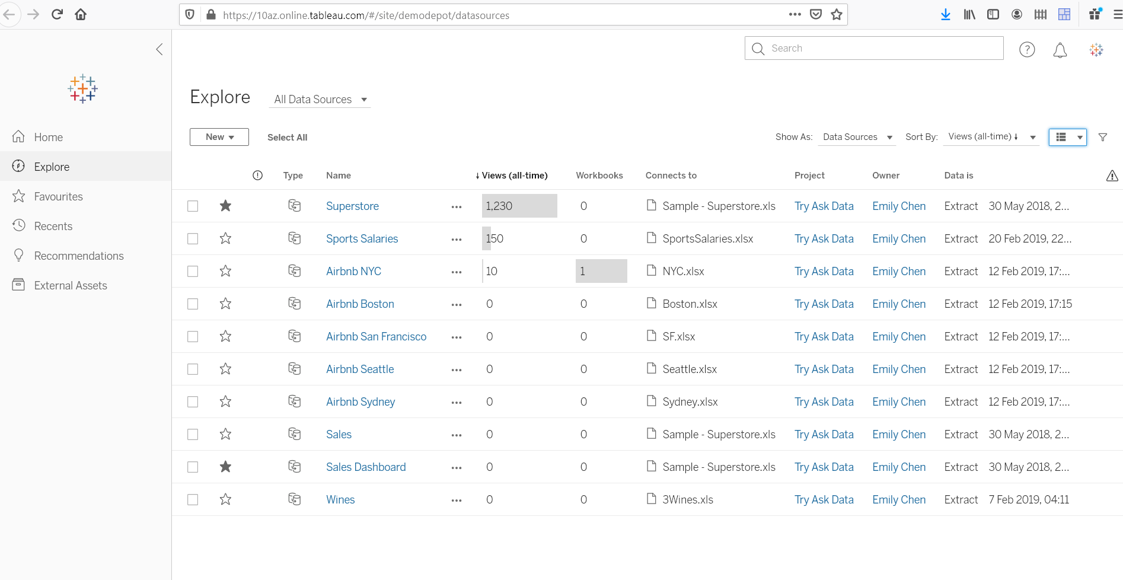Click the Name column header
Image resolution: width=1123 pixels, height=580 pixels.
tap(339, 176)
